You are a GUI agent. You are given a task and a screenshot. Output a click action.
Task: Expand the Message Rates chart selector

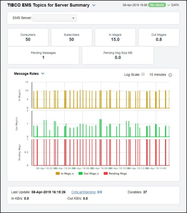[x=43, y=74]
